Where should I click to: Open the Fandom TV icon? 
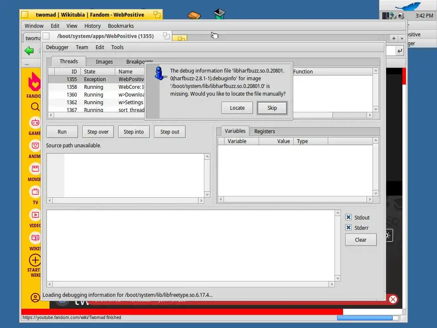pos(35,192)
